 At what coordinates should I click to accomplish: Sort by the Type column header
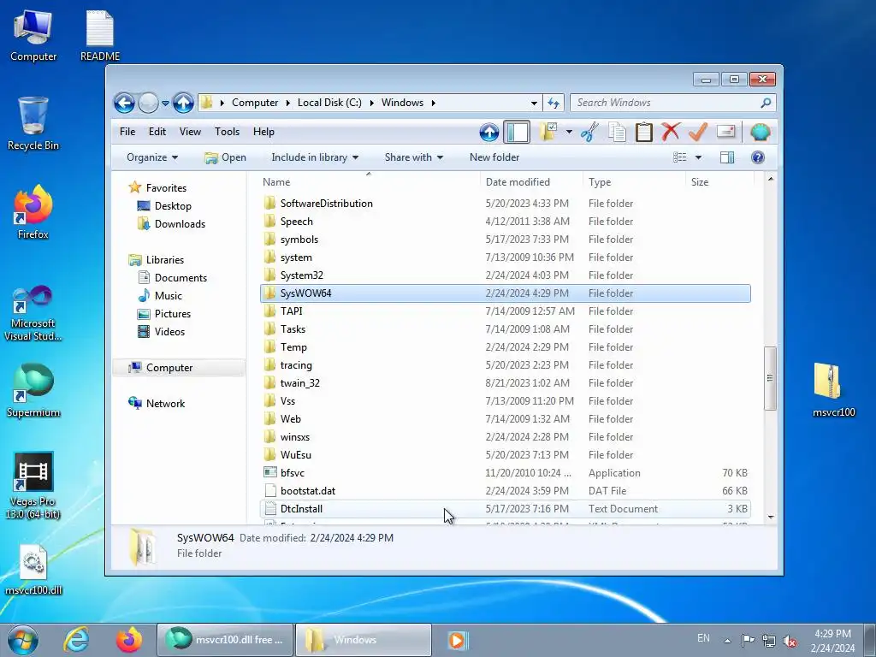click(x=634, y=182)
